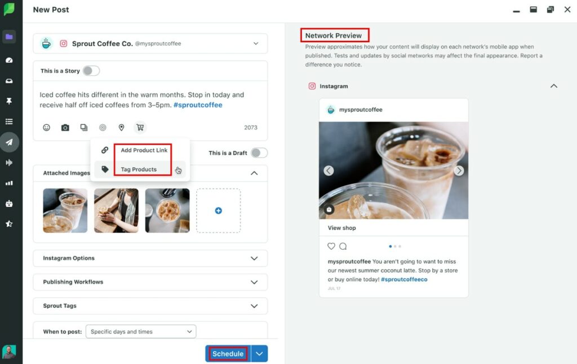
Task: Click the mysproutcoffee username in preview
Action: (361, 110)
